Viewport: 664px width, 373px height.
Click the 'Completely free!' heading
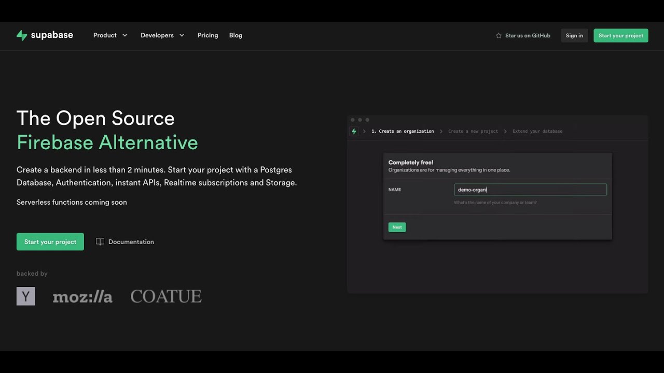tap(411, 163)
